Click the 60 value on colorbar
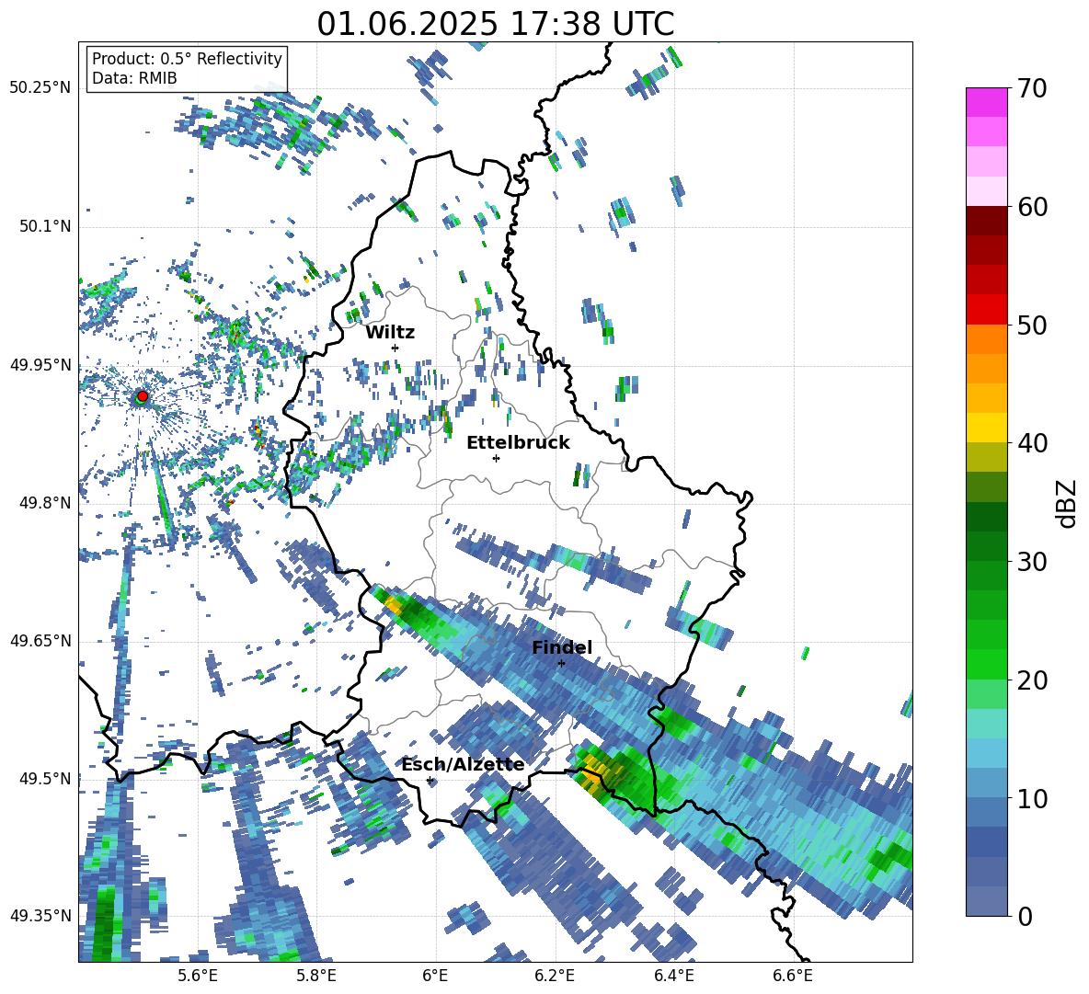The width and height of the screenshot is (1089, 994). tap(1032, 207)
